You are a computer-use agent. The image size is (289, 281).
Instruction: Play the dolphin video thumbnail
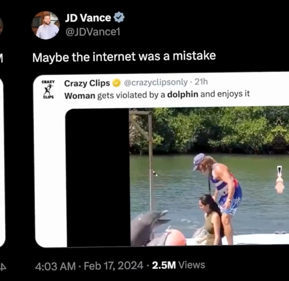coord(209,176)
